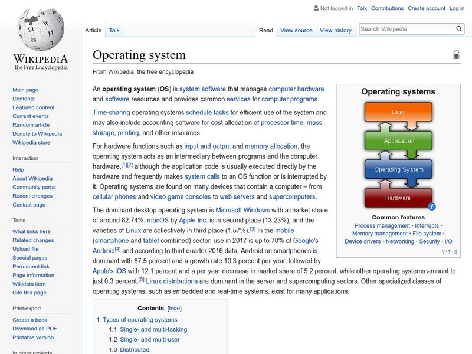Jump to Single- and multi-tasking section
The height and width of the screenshot is (354, 472).
coord(153,329)
